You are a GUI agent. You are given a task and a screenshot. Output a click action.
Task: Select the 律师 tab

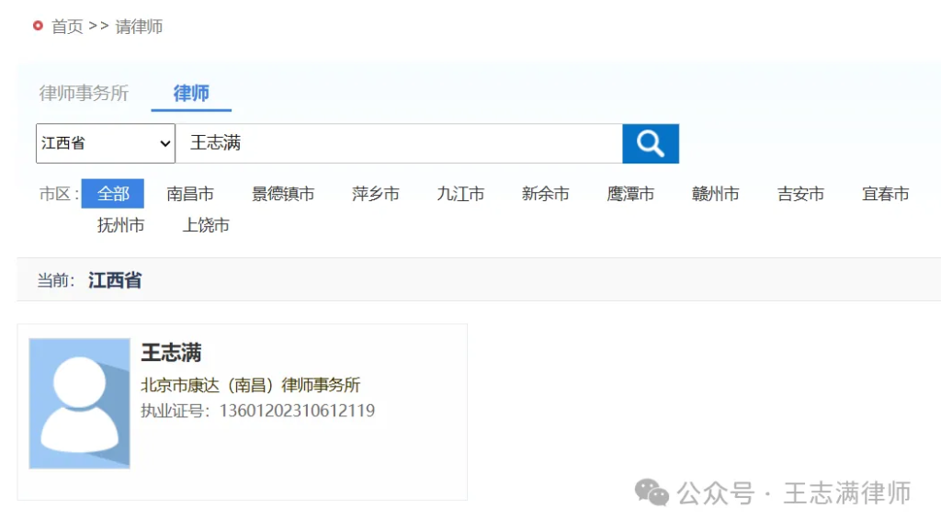pos(190,93)
